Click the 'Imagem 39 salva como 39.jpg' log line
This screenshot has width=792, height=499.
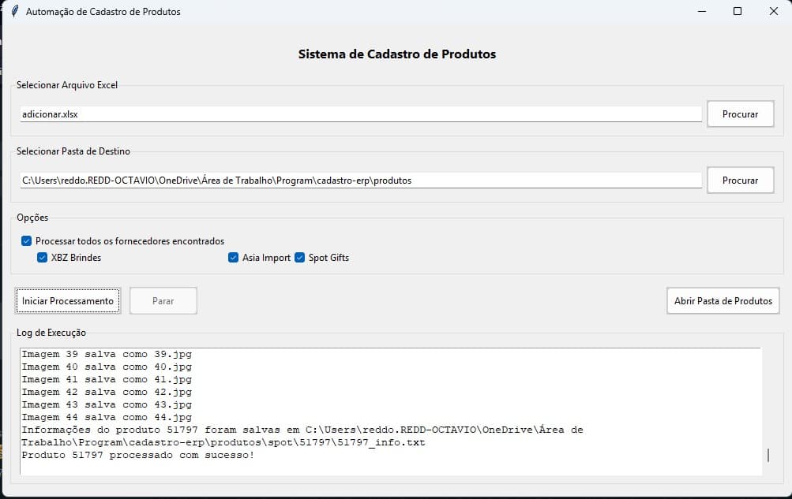[107, 355]
